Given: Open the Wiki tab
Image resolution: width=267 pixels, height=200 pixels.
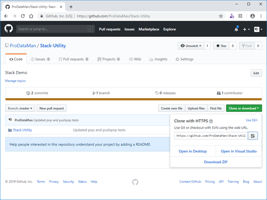Looking at the screenshot, I should [135, 59].
